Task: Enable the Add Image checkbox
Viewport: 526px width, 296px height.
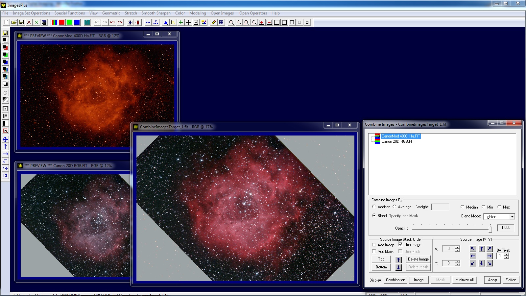Action: point(374,245)
